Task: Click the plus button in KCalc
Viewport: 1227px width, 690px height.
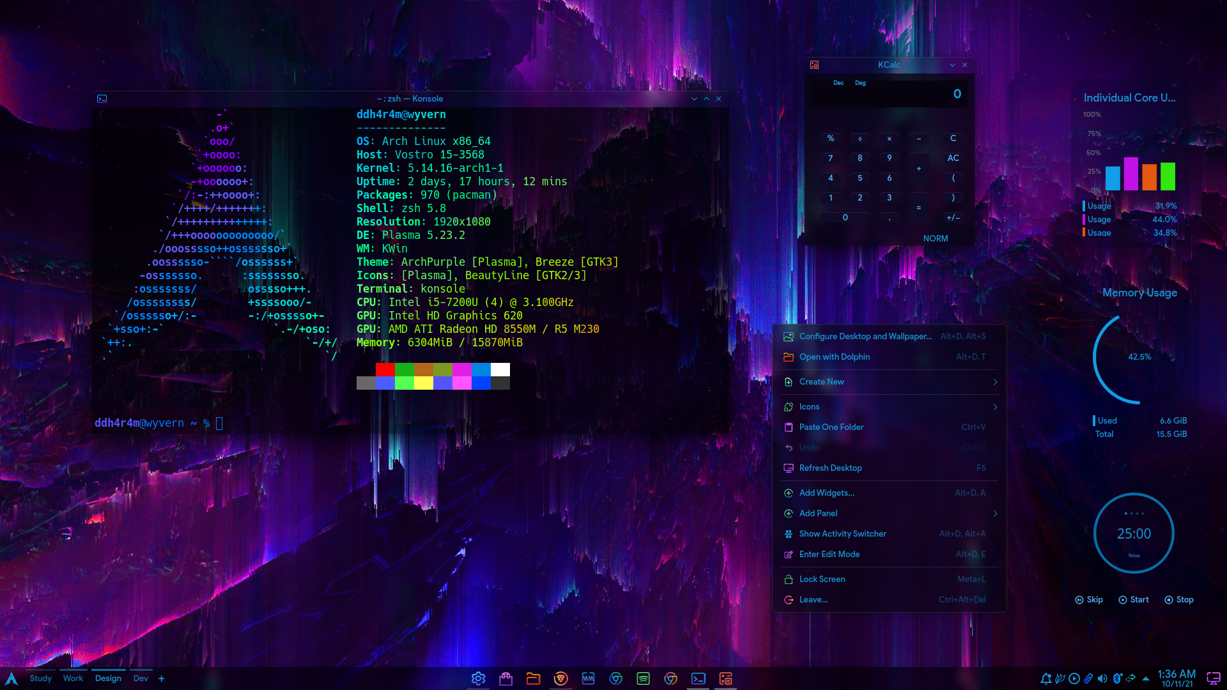Action: tap(918, 168)
